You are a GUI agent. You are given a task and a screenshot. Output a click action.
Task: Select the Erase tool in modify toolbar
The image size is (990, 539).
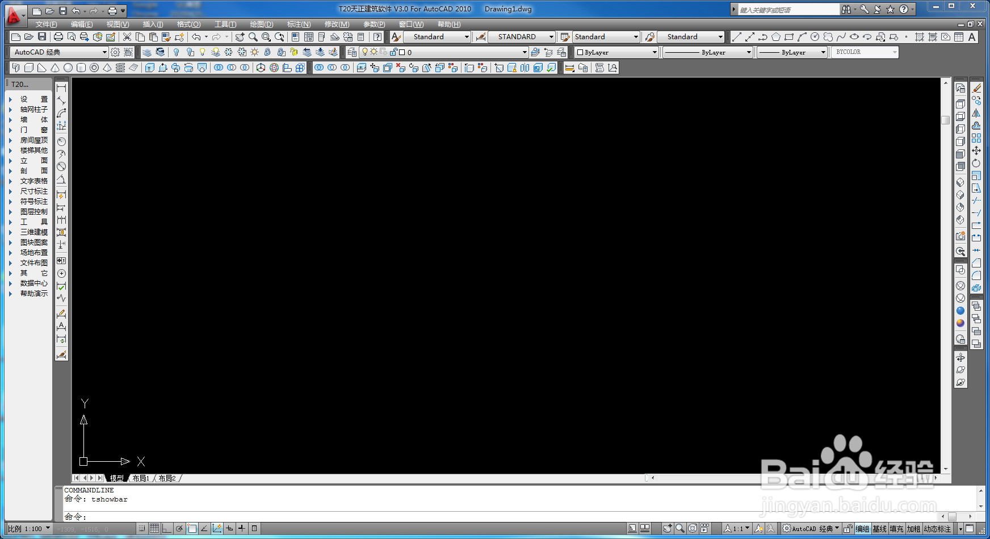[976, 88]
